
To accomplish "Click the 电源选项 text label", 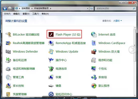I will click(61, 69).
